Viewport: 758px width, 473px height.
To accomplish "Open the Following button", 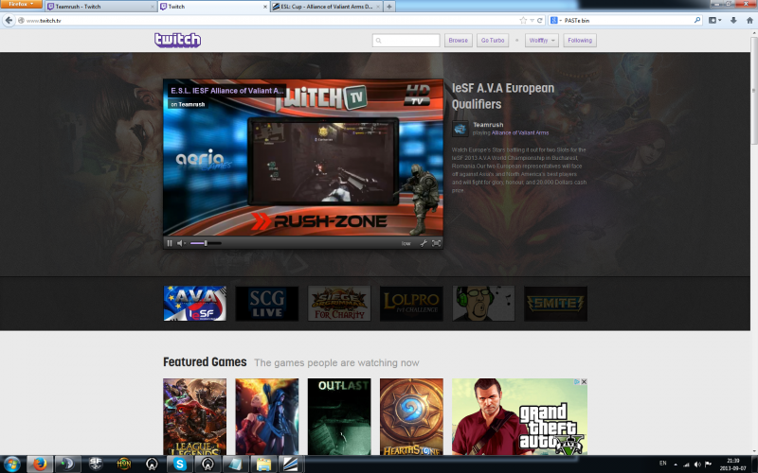I will tap(580, 41).
